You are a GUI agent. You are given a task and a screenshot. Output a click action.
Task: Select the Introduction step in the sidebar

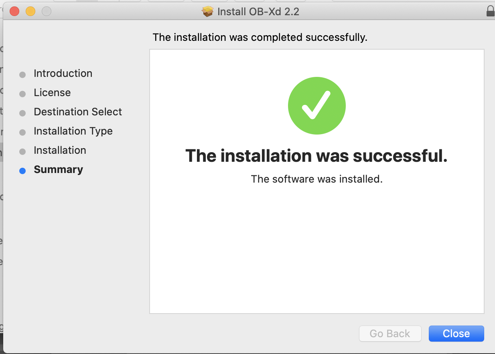pos(63,73)
